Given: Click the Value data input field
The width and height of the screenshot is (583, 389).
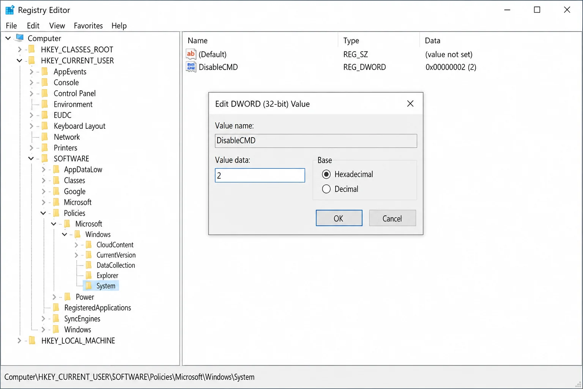Looking at the screenshot, I should tap(260, 176).
